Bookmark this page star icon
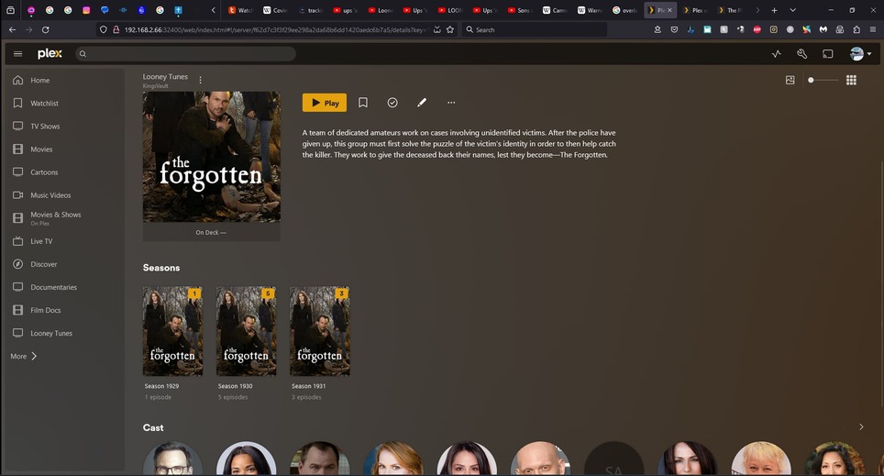The image size is (884, 476). 450,29
